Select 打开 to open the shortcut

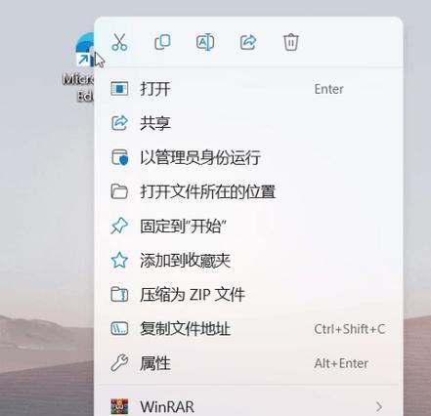coord(248,89)
